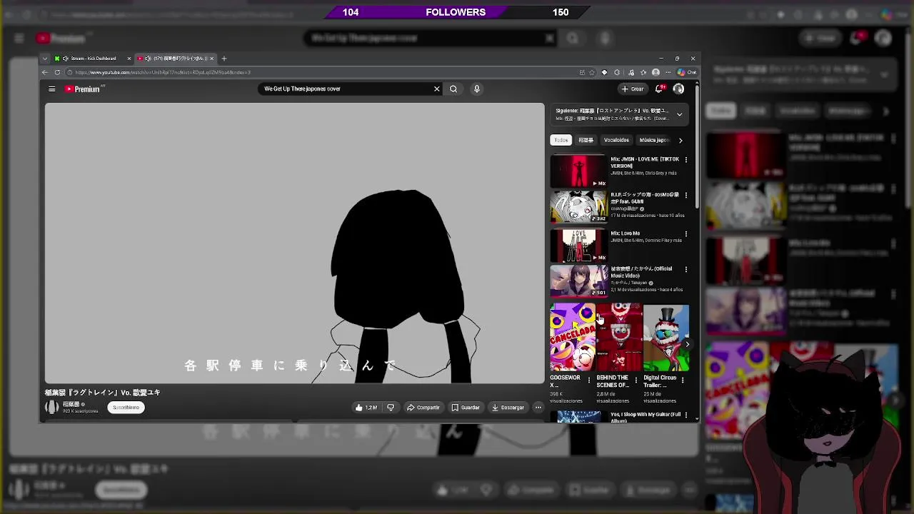Open options for R.I.P. GUMI video

(x=686, y=195)
